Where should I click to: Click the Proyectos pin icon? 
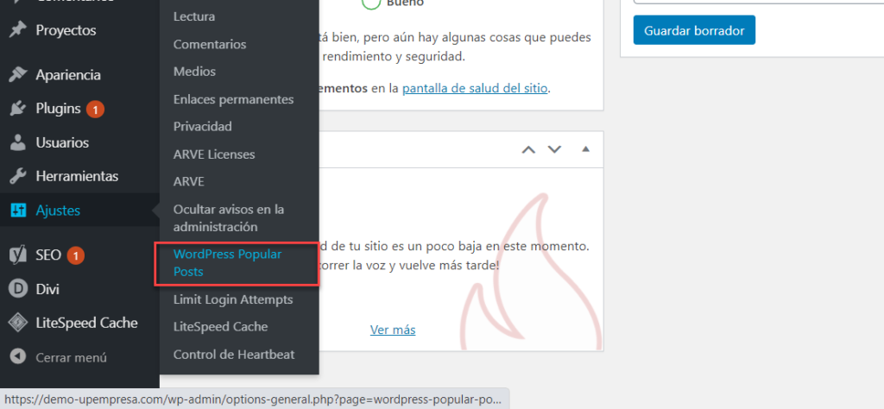click(x=18, y=30)
